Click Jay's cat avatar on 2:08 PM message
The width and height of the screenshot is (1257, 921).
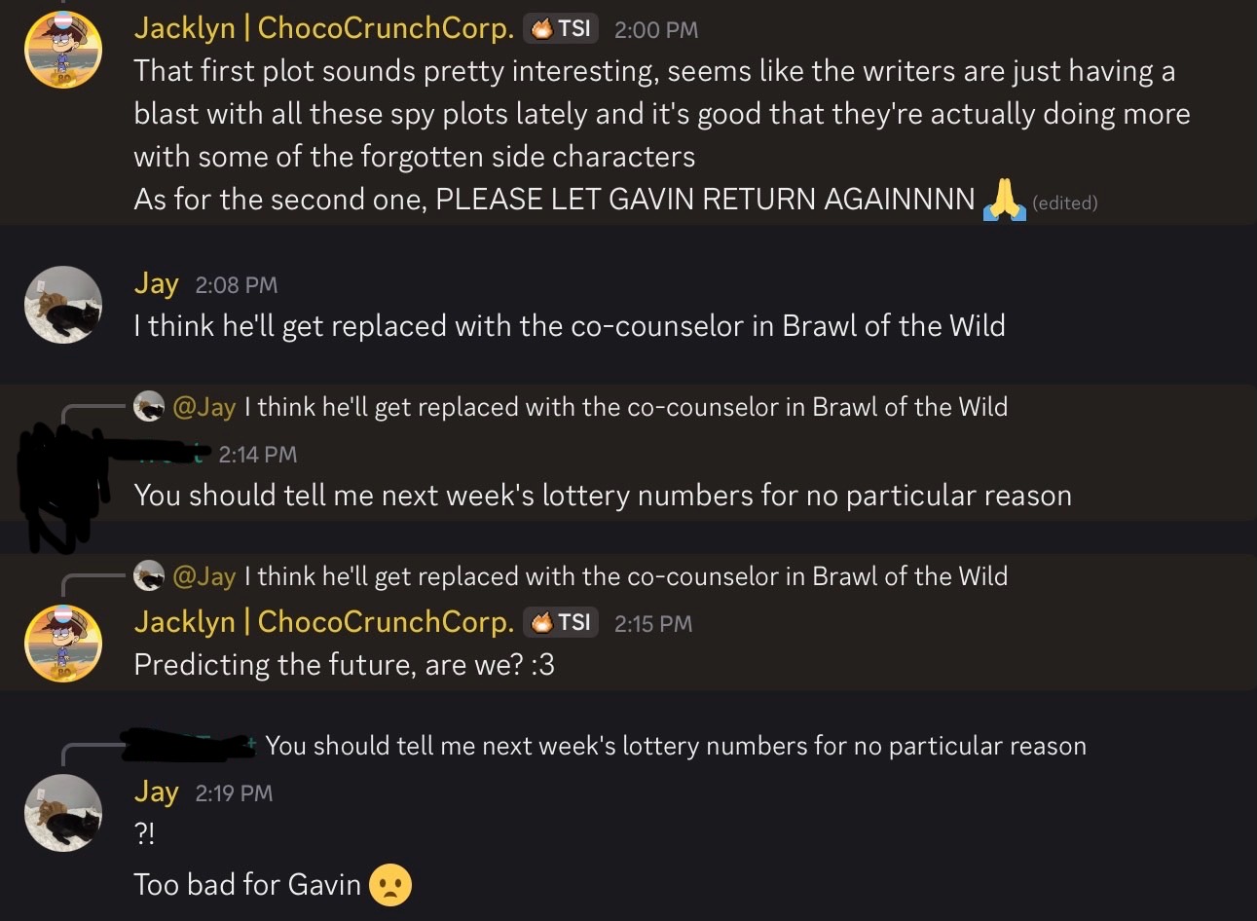(x=63, y=305)
